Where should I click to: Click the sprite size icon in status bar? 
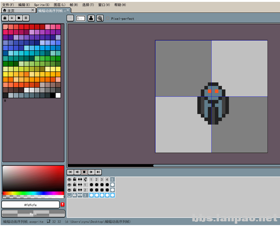(49, 221)
